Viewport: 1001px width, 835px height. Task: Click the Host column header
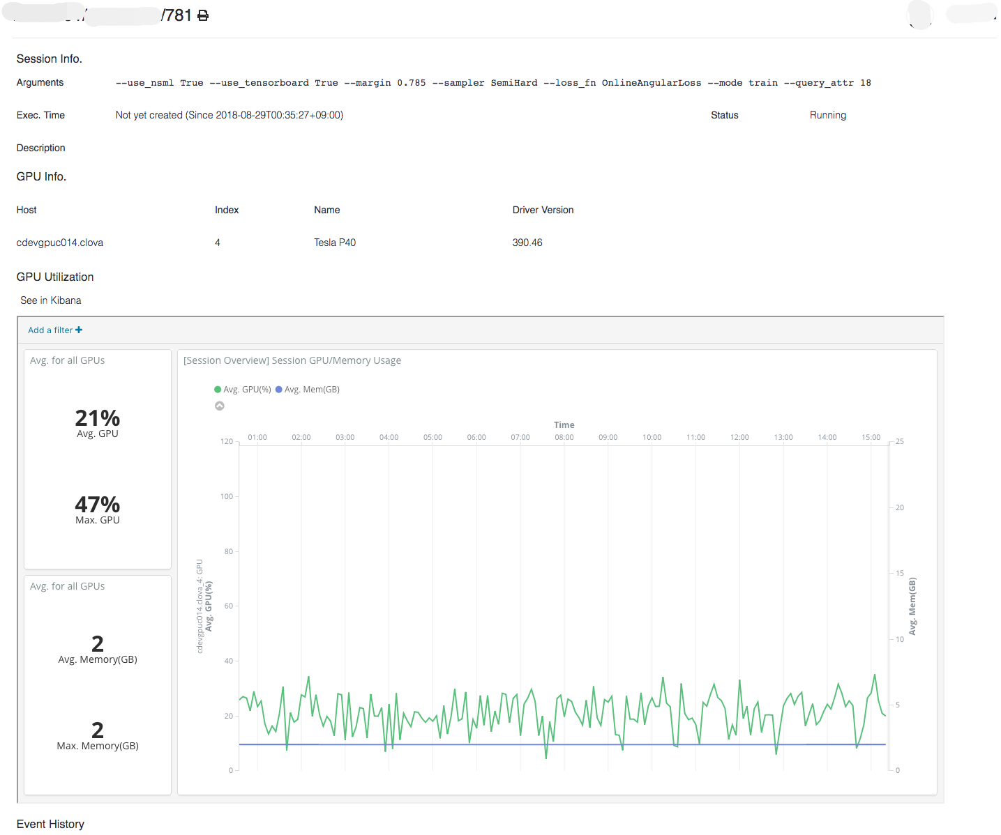[27, 210]
